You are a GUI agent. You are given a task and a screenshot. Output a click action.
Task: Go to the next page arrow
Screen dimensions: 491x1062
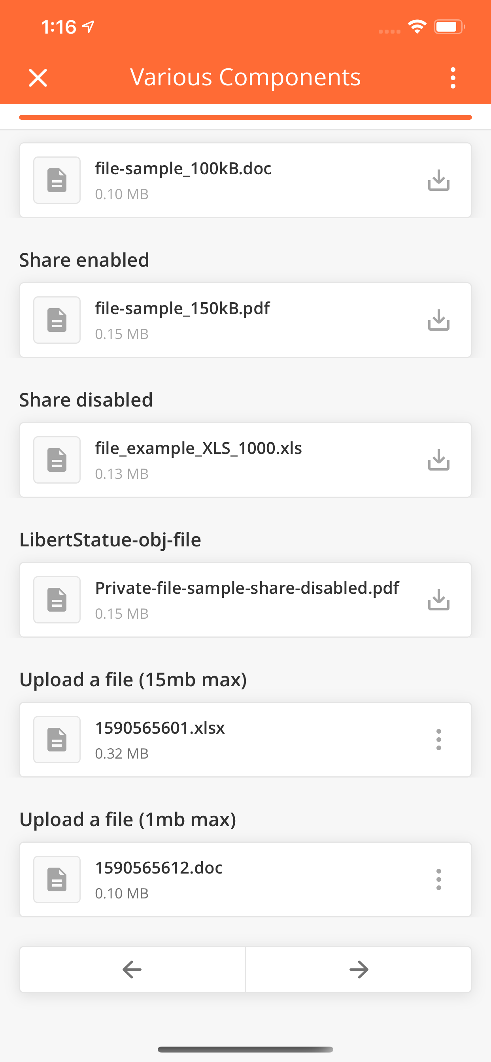tap(359, 969)
